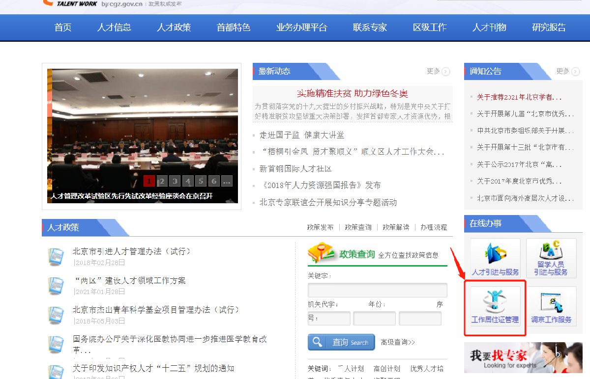Click the 更多 arrow in 通知公告
Viewport: 590px width, 379px height.
[576, 72]
